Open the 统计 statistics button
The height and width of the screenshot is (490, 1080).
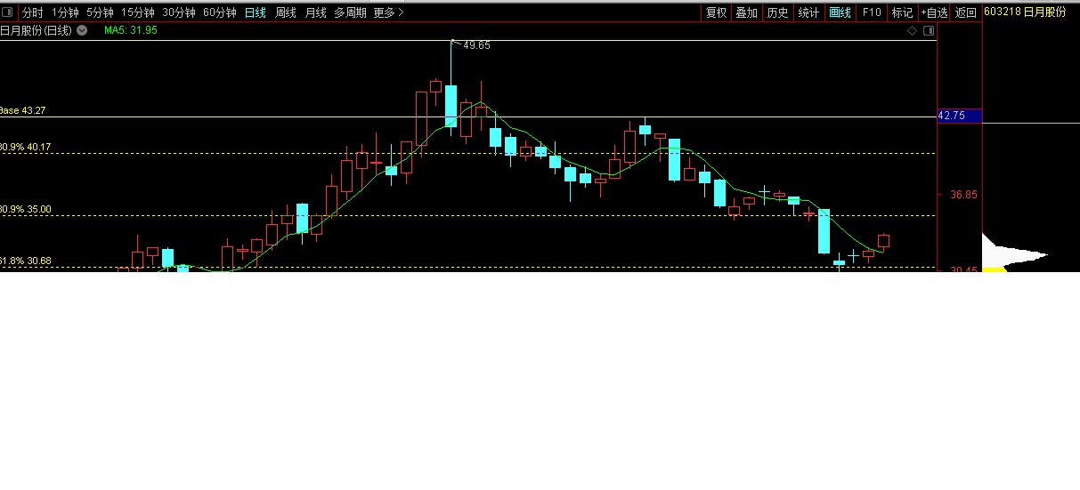pos(808,12)
